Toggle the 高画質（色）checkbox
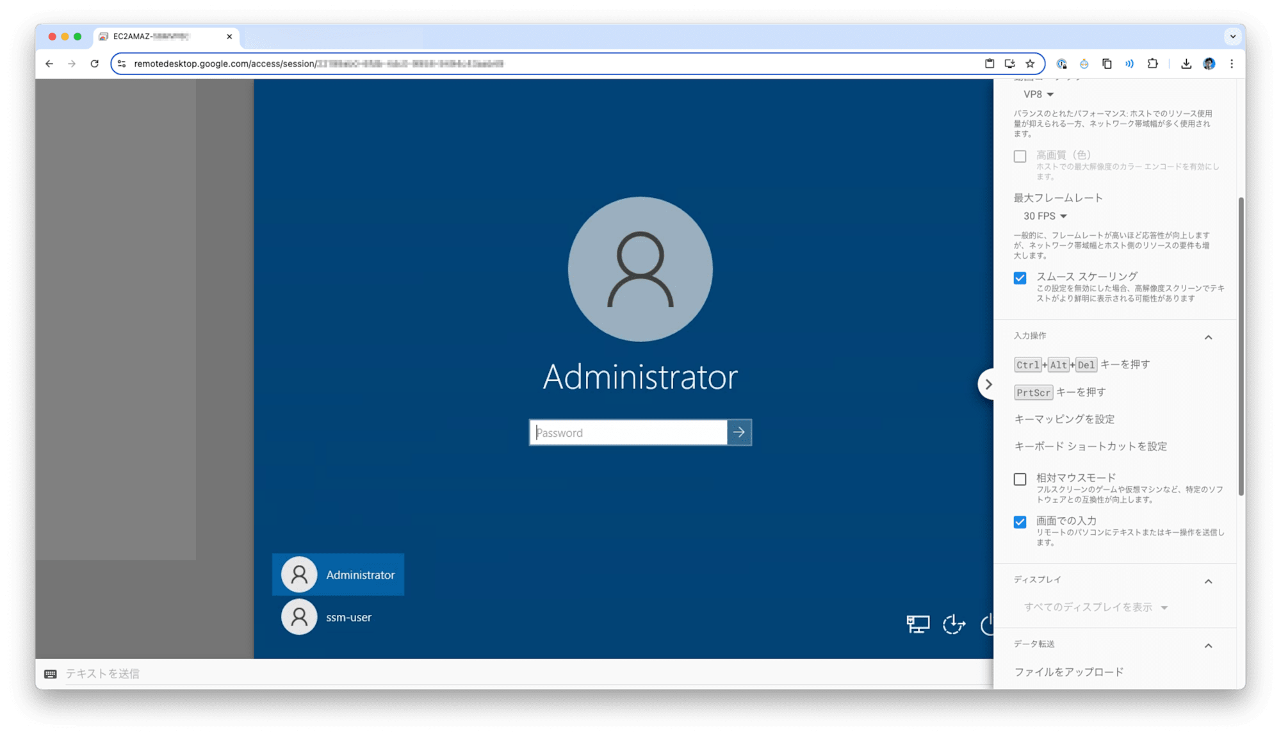Viewport: 1281px width, 736px height. tap(1020, 156)
